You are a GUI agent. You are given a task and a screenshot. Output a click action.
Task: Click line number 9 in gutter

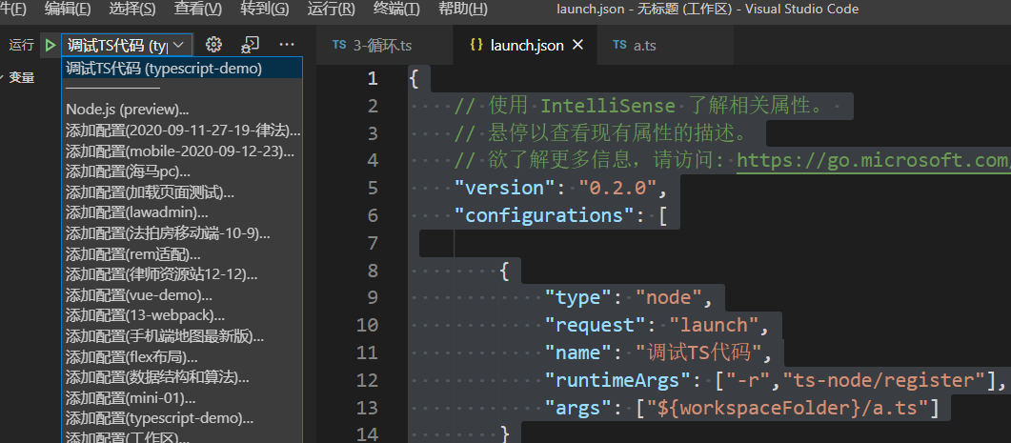pos(373,297)
